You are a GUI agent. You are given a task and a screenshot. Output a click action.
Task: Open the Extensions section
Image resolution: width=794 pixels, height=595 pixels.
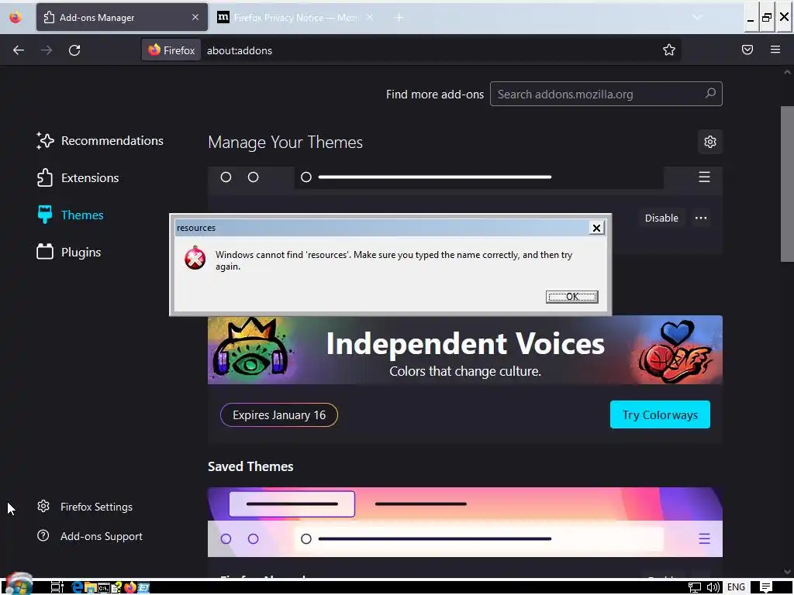point(78,178)
